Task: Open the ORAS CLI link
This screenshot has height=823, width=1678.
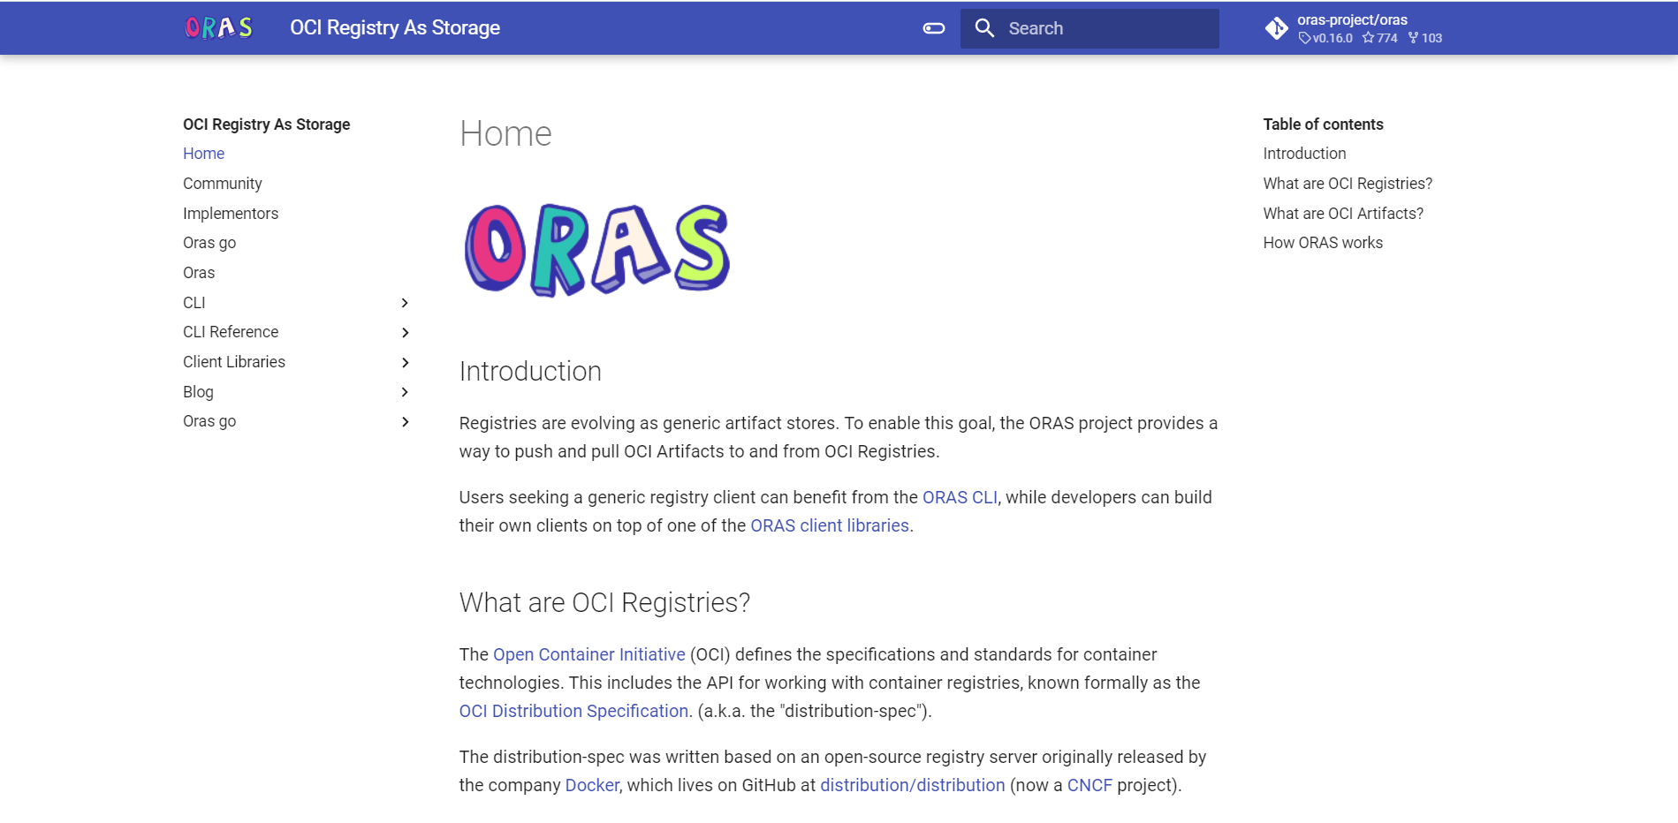Action: (958, 497)
